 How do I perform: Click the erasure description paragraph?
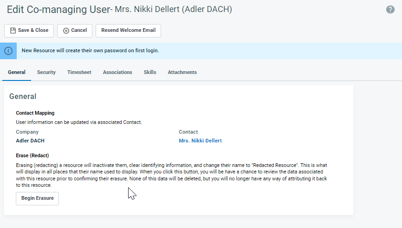172,175
